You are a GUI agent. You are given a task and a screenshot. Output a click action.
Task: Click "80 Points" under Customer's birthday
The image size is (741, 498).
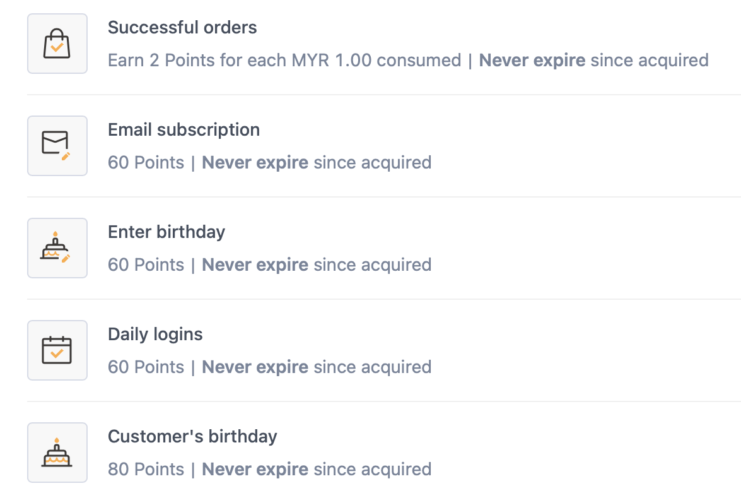(146, 470)
